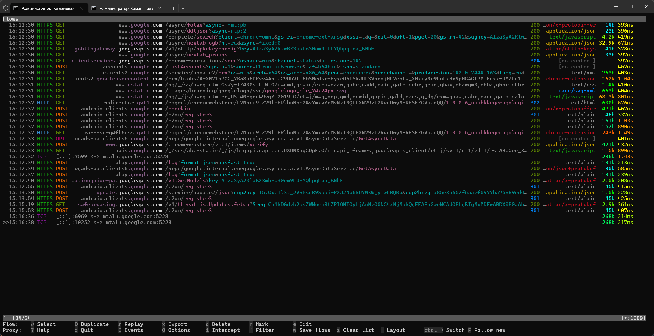Click the follow arrow icon in status bar
654x336 pixels.
coord(4,318)
